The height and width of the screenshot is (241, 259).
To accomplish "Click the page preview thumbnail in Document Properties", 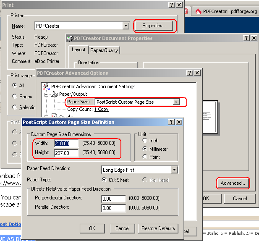I will coord(209,117).
